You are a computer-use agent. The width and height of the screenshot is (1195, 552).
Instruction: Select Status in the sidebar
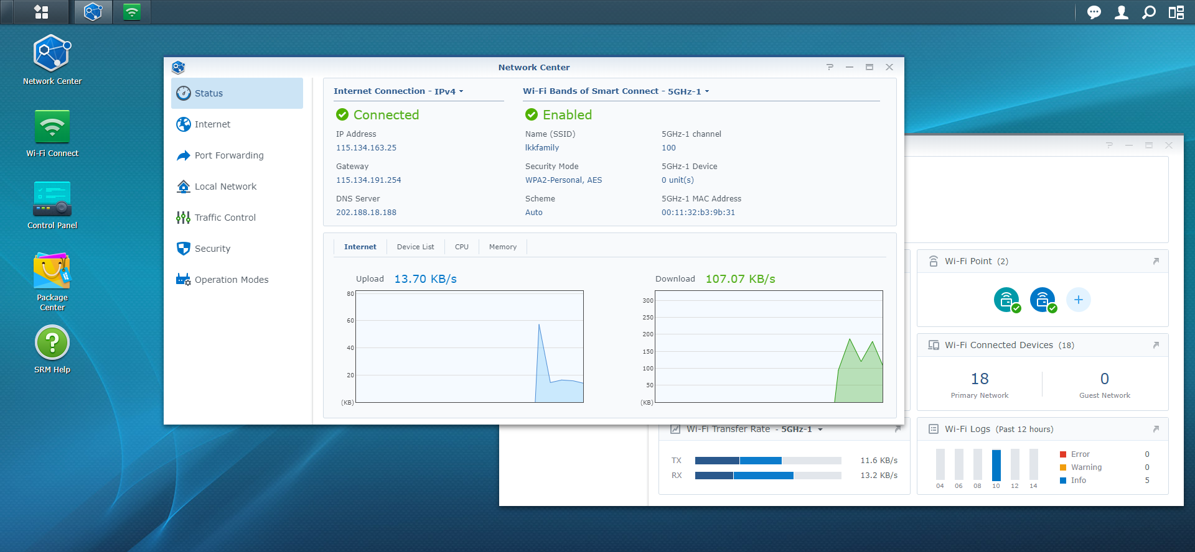coord(237,93)
